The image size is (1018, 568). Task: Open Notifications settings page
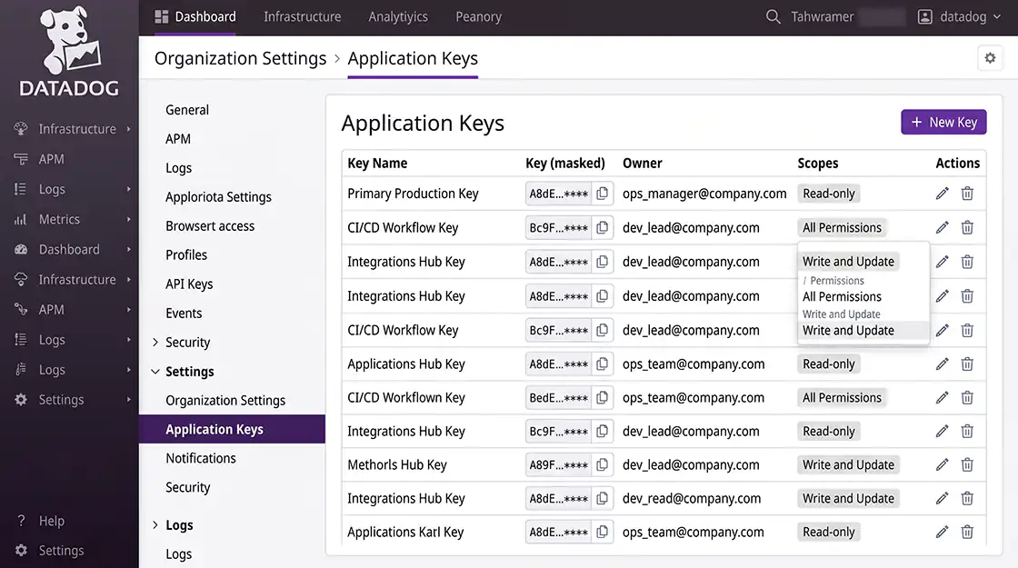click(x=201, y=458)
